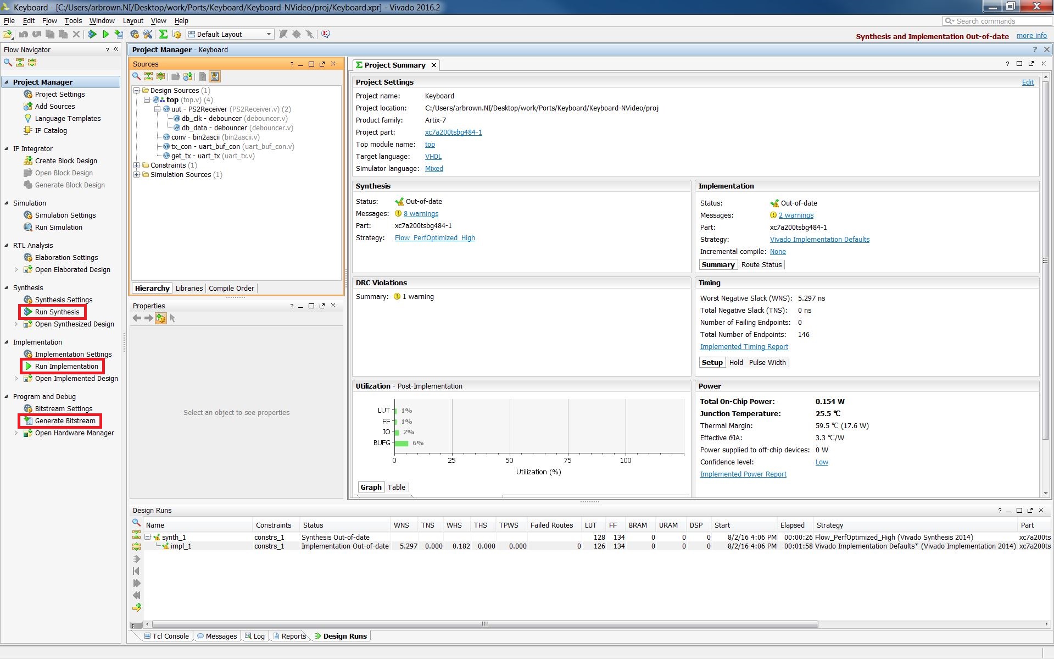The width and height of the screenshot is (1054, 659).
Task: Click the more info link
Action: tap(1031, 36)
